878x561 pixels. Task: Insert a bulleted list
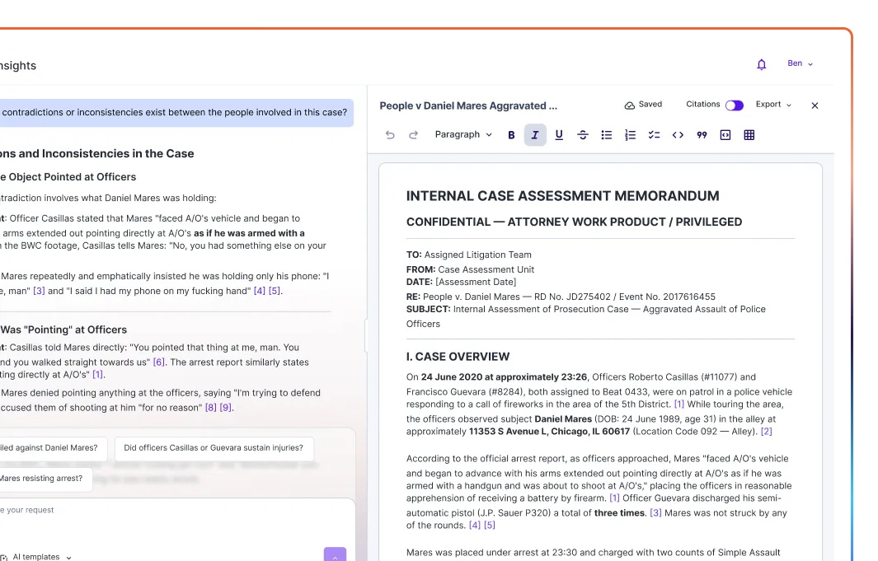pos(607,135)
